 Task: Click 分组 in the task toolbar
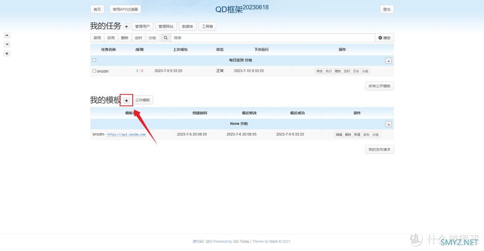click(152, 38)
